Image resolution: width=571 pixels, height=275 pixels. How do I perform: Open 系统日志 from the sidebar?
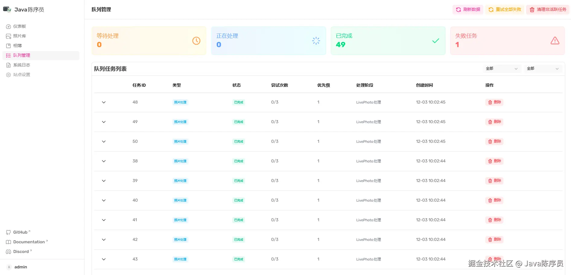pyautogui.click(x=21, y=65)
